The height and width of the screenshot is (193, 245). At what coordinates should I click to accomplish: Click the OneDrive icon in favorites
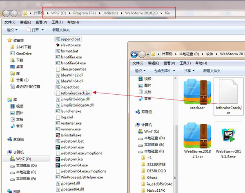24,53
